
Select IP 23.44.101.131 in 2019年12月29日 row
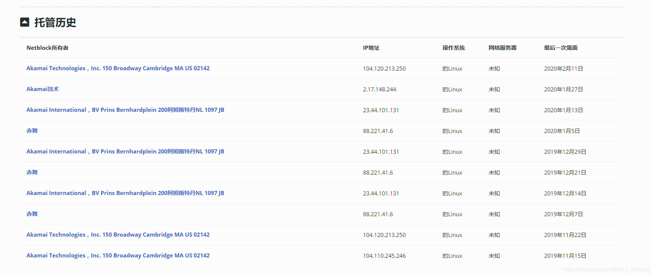pos(381,152)
